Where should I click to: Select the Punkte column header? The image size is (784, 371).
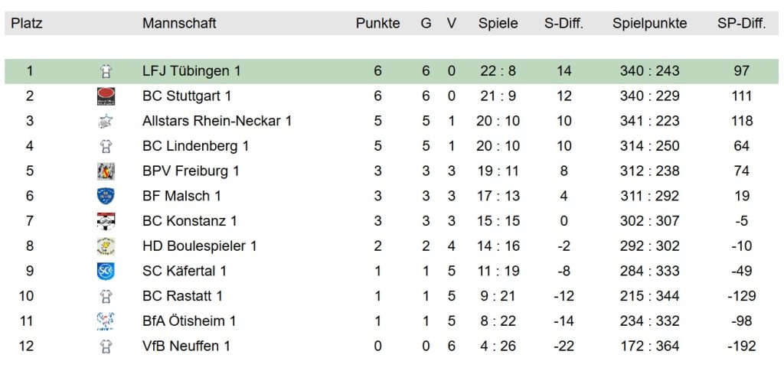[378, 24]
